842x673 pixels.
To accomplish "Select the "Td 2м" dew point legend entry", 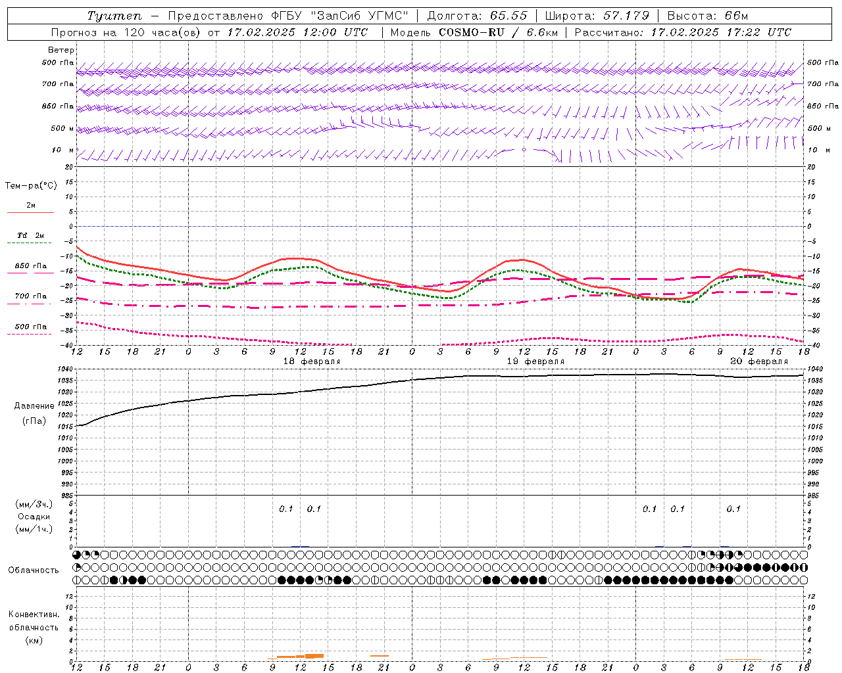I will pyautogui.click(x=31, y=235).
